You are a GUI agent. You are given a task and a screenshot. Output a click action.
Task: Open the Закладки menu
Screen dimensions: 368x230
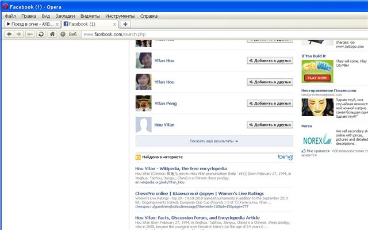coord(65,16)
